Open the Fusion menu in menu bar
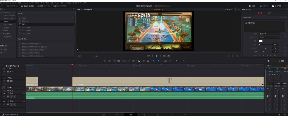Viewport: 288px width, 116px height. pyautogui.click(x=57, y=3)
